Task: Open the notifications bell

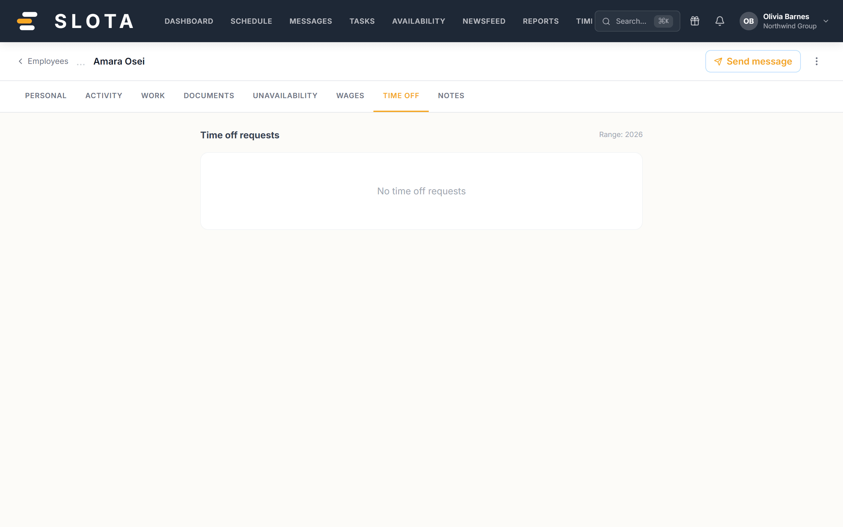Action: point(720,21)
